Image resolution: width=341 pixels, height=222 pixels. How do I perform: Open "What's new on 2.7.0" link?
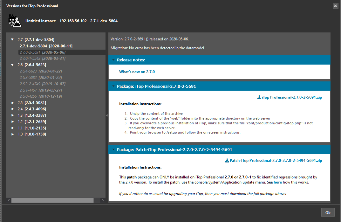(137, 72)
